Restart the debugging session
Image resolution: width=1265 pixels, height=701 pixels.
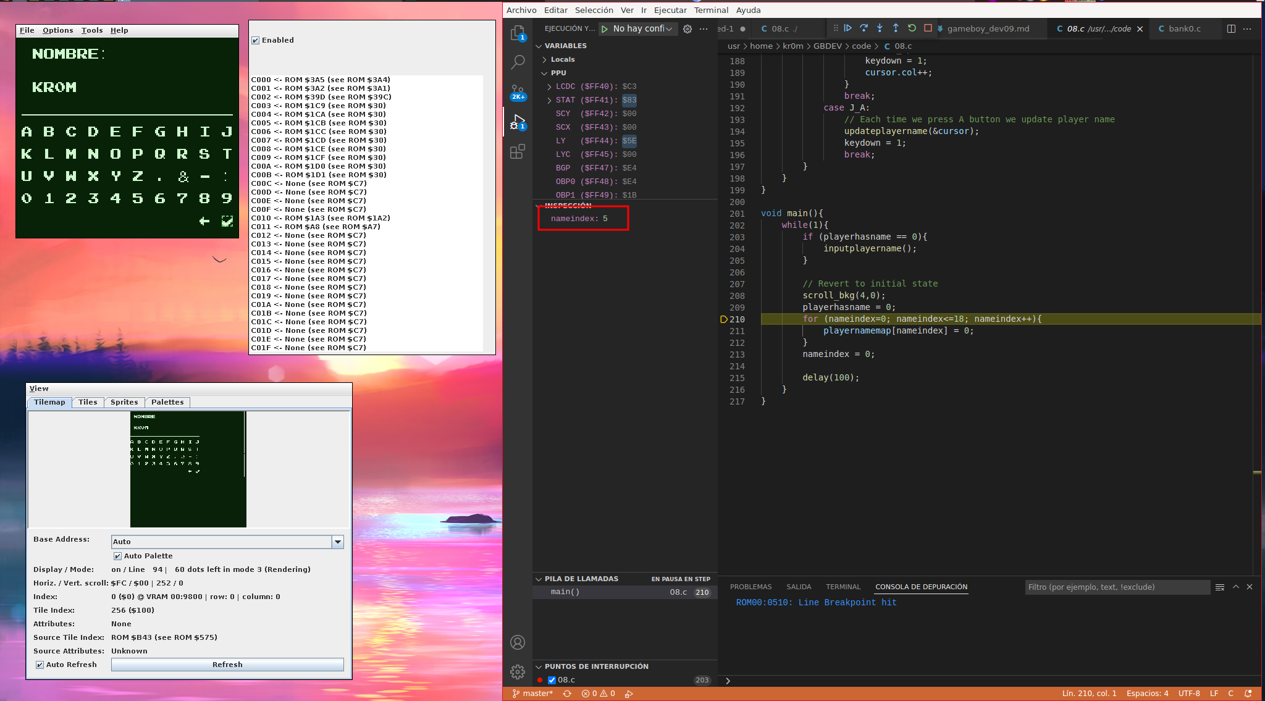click(x=912, y=28)
